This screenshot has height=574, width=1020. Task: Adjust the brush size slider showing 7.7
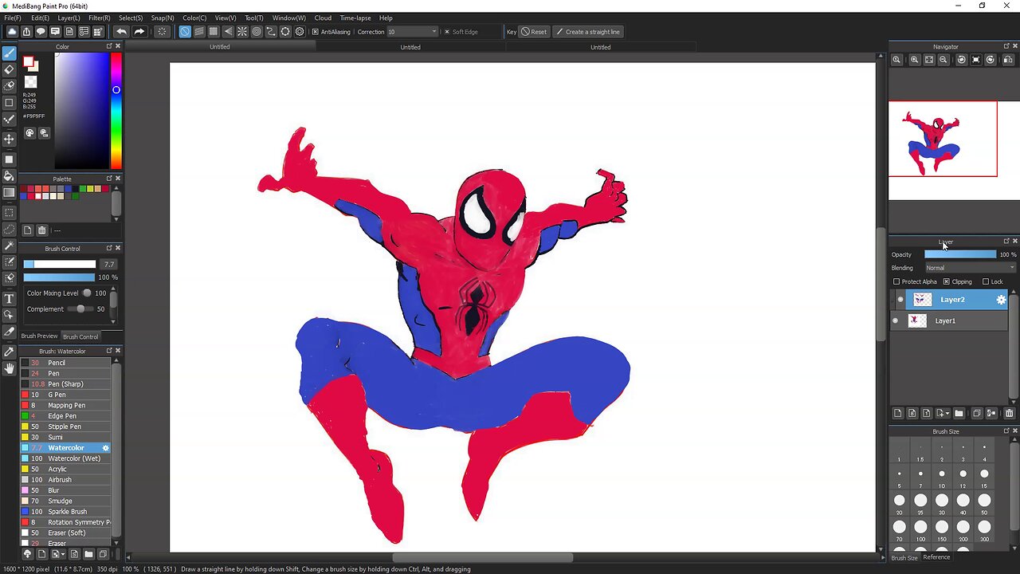tap(59, 264)
